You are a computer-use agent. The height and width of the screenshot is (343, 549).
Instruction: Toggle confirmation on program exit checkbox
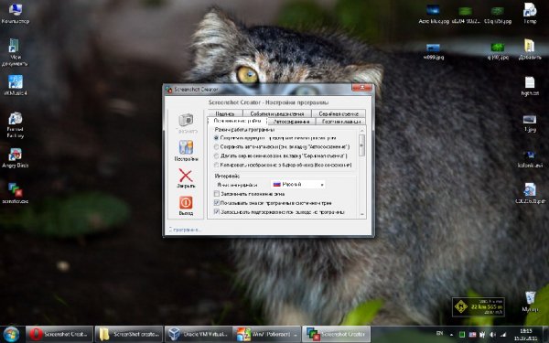[216, 212]
